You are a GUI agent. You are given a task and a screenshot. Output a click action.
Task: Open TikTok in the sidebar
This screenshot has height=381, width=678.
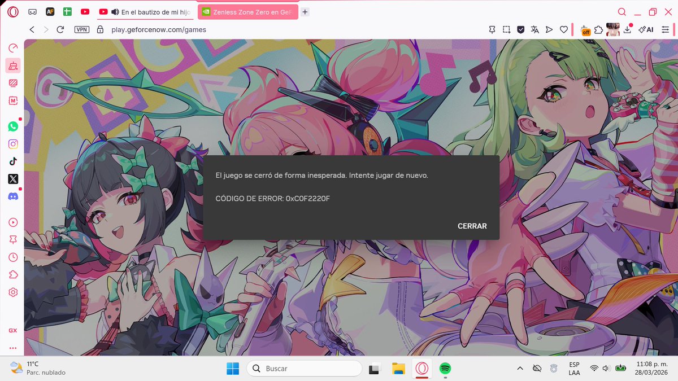pos(13,161)
